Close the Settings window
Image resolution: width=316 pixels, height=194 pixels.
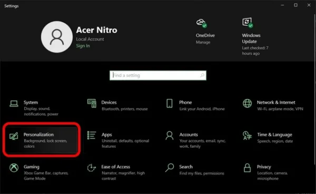(x=309, y=5)
